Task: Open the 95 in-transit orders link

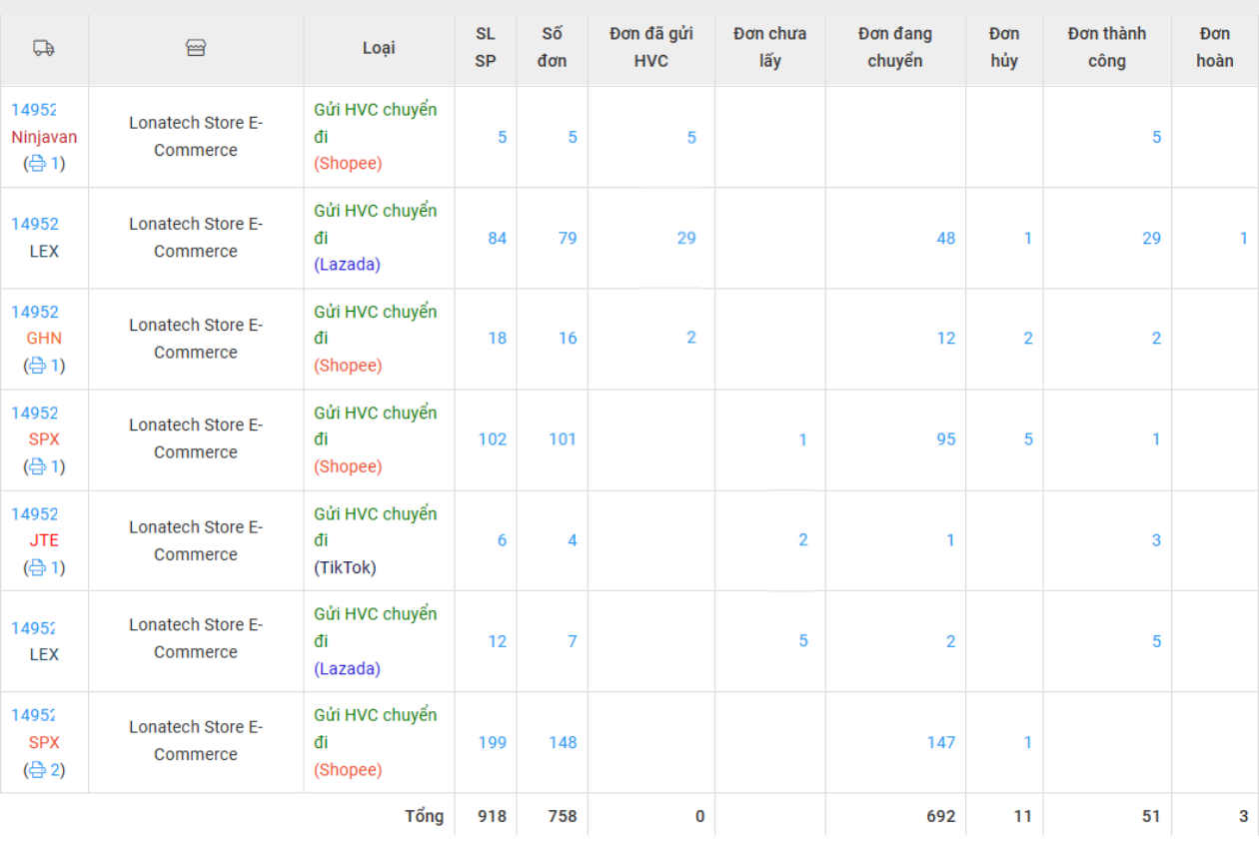Action: (945, 439)
